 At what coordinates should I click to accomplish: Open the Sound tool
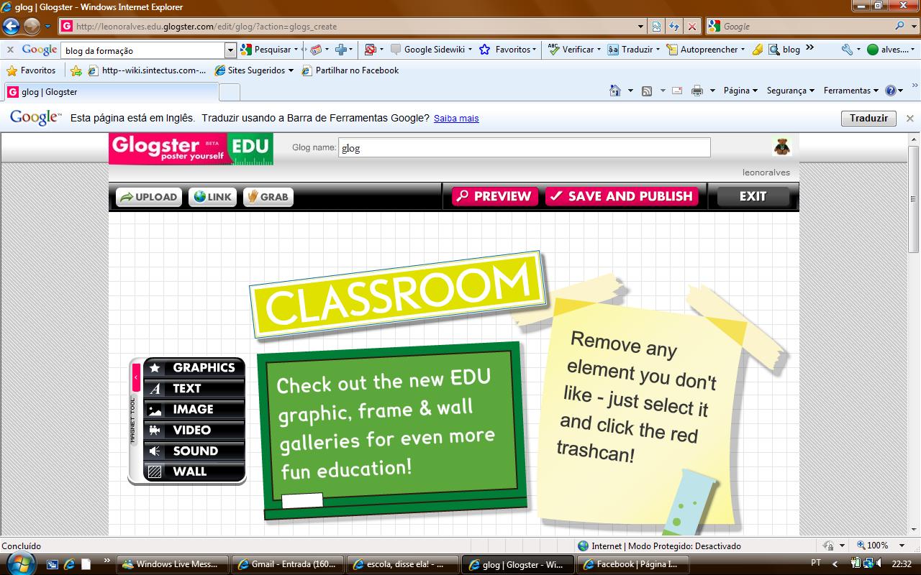coord(194,451)
